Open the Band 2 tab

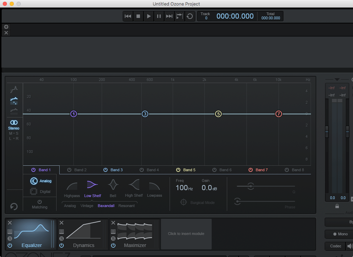80,170
